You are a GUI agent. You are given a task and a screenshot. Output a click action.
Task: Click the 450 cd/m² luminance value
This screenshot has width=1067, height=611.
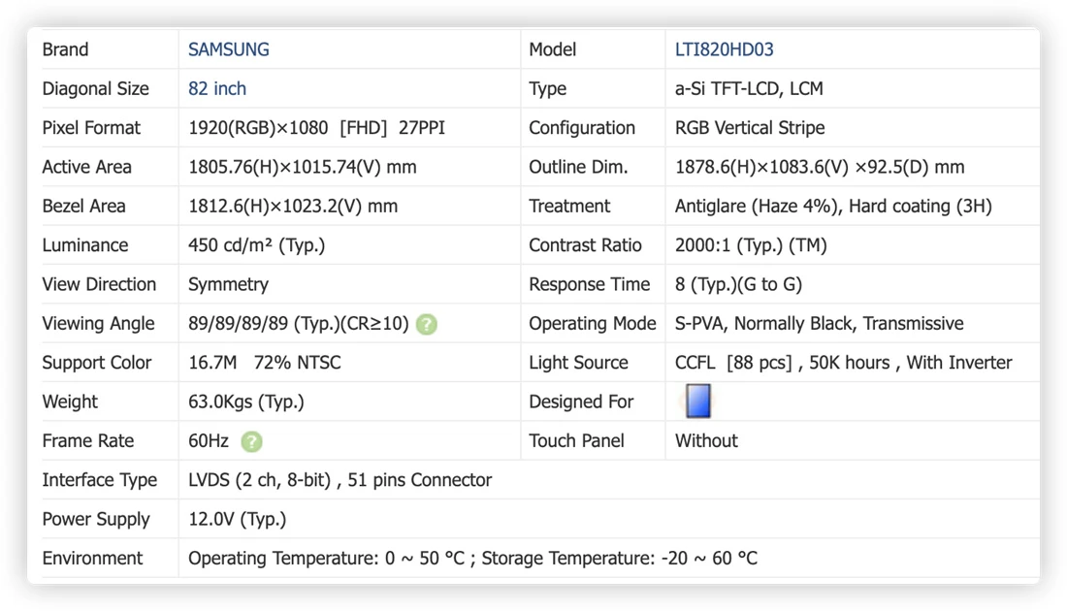(256, 245)
